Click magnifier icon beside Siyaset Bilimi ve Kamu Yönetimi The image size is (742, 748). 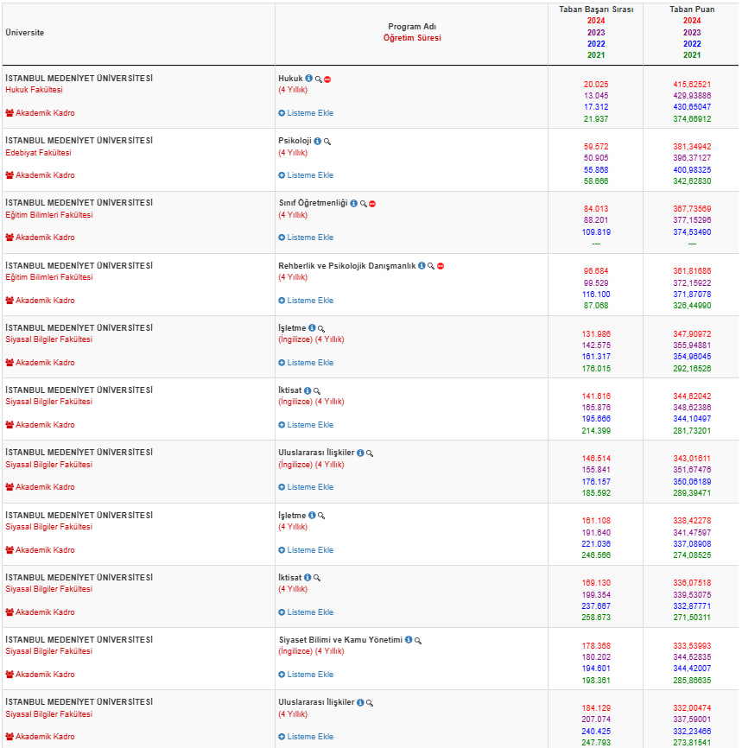click(x=418, y=641)
